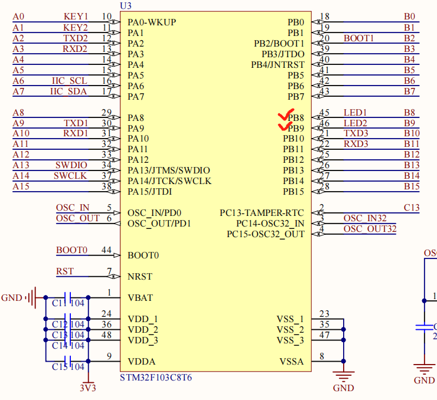Click the RXD3 net label
This screenshot has height=400, width=437.
tap(356, 144)
